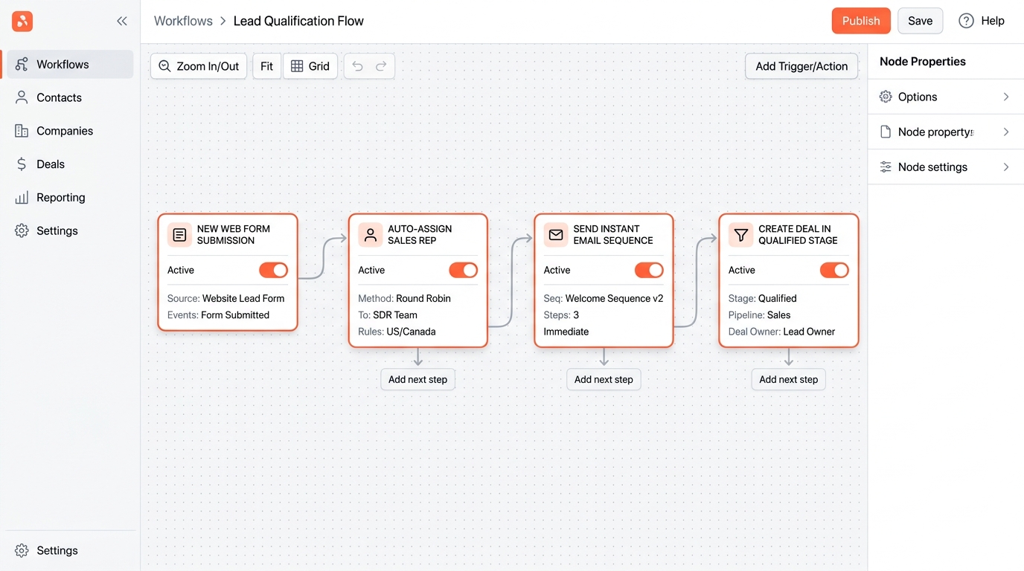The image size is (1024, 571).
Task: Click the Help question mark icon
Action: pyautogui.click(x=966, y=21)
